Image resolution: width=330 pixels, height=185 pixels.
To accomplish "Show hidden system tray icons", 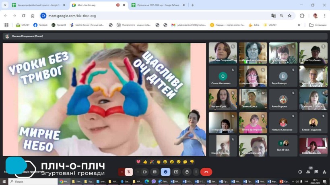I will pyautogui.click(x=293, y=181).
